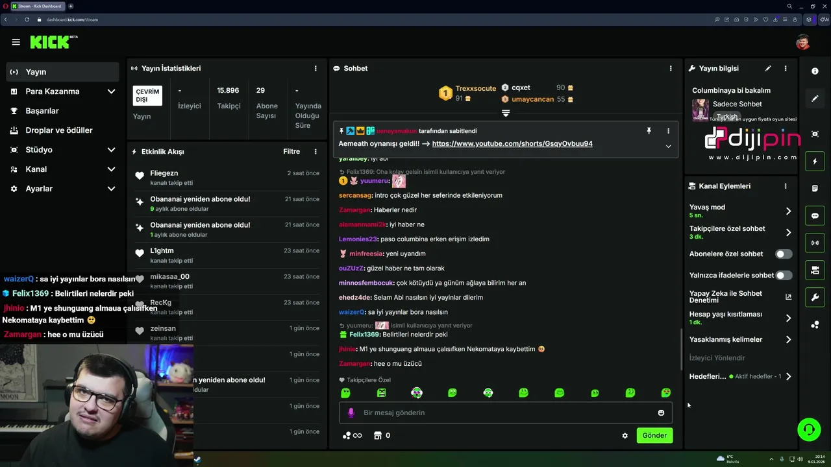
Task: Click username sercansag in chat
Action: tap(355, 195)
